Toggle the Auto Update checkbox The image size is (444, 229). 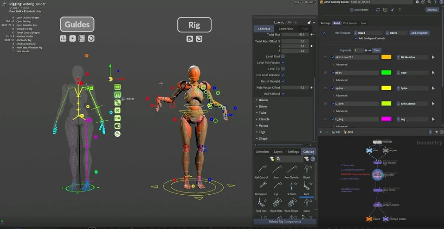351,10
